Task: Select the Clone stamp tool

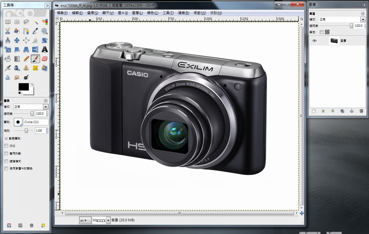Action: coord(26,68)
